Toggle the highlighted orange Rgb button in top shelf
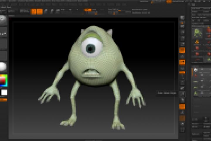The width and height of the screenshot is (211, 141). tap(88, 10)
